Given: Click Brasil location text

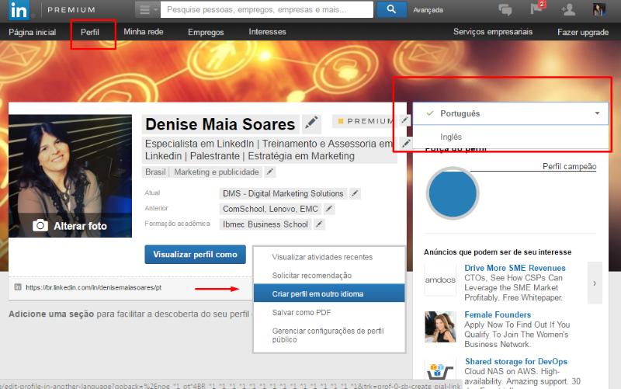Looking at the screenshot, I should coord(155,172).
